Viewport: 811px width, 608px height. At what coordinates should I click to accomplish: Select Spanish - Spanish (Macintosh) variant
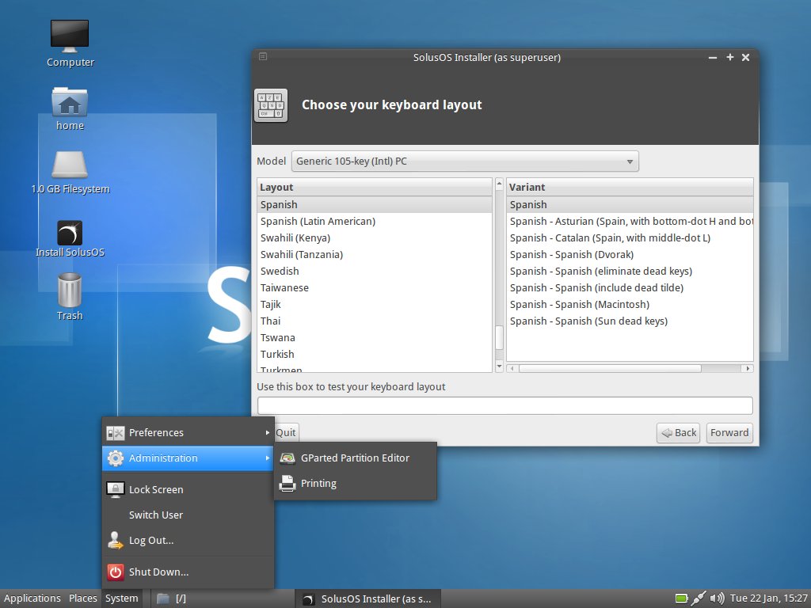(630, 305)
